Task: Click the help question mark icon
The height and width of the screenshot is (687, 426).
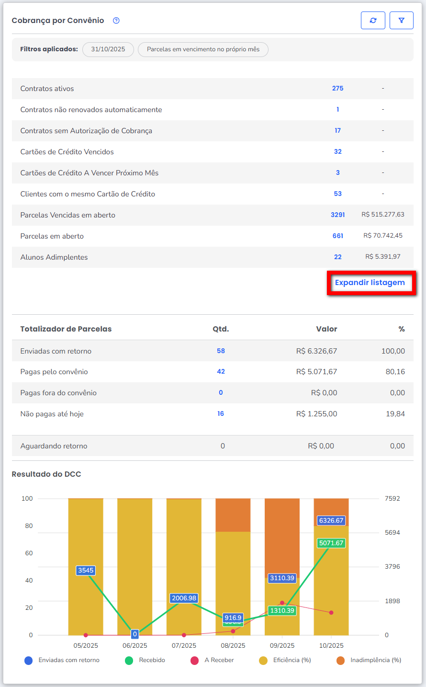Action: tap(116, 21)
